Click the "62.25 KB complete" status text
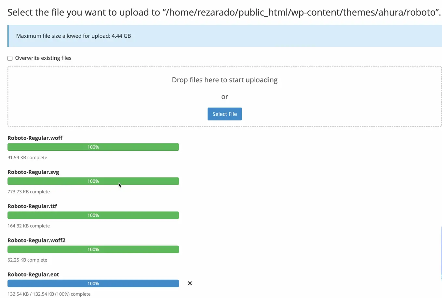The image size is (442, 298). 27,260
